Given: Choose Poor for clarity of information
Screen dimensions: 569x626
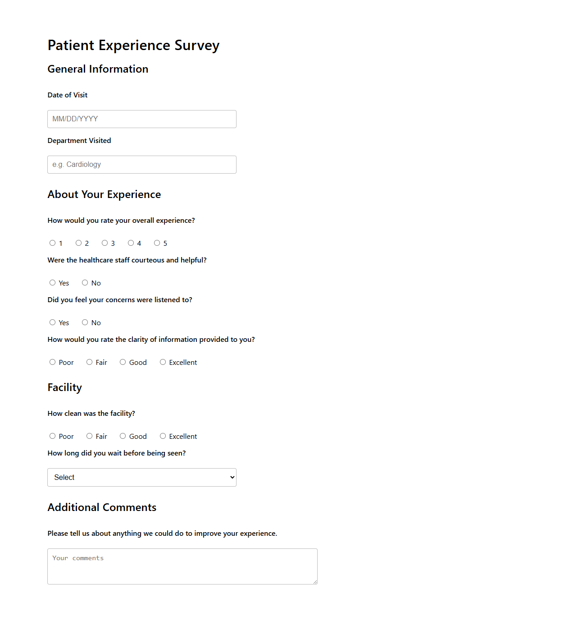Looking at the screenshot, I should (52, 362).
